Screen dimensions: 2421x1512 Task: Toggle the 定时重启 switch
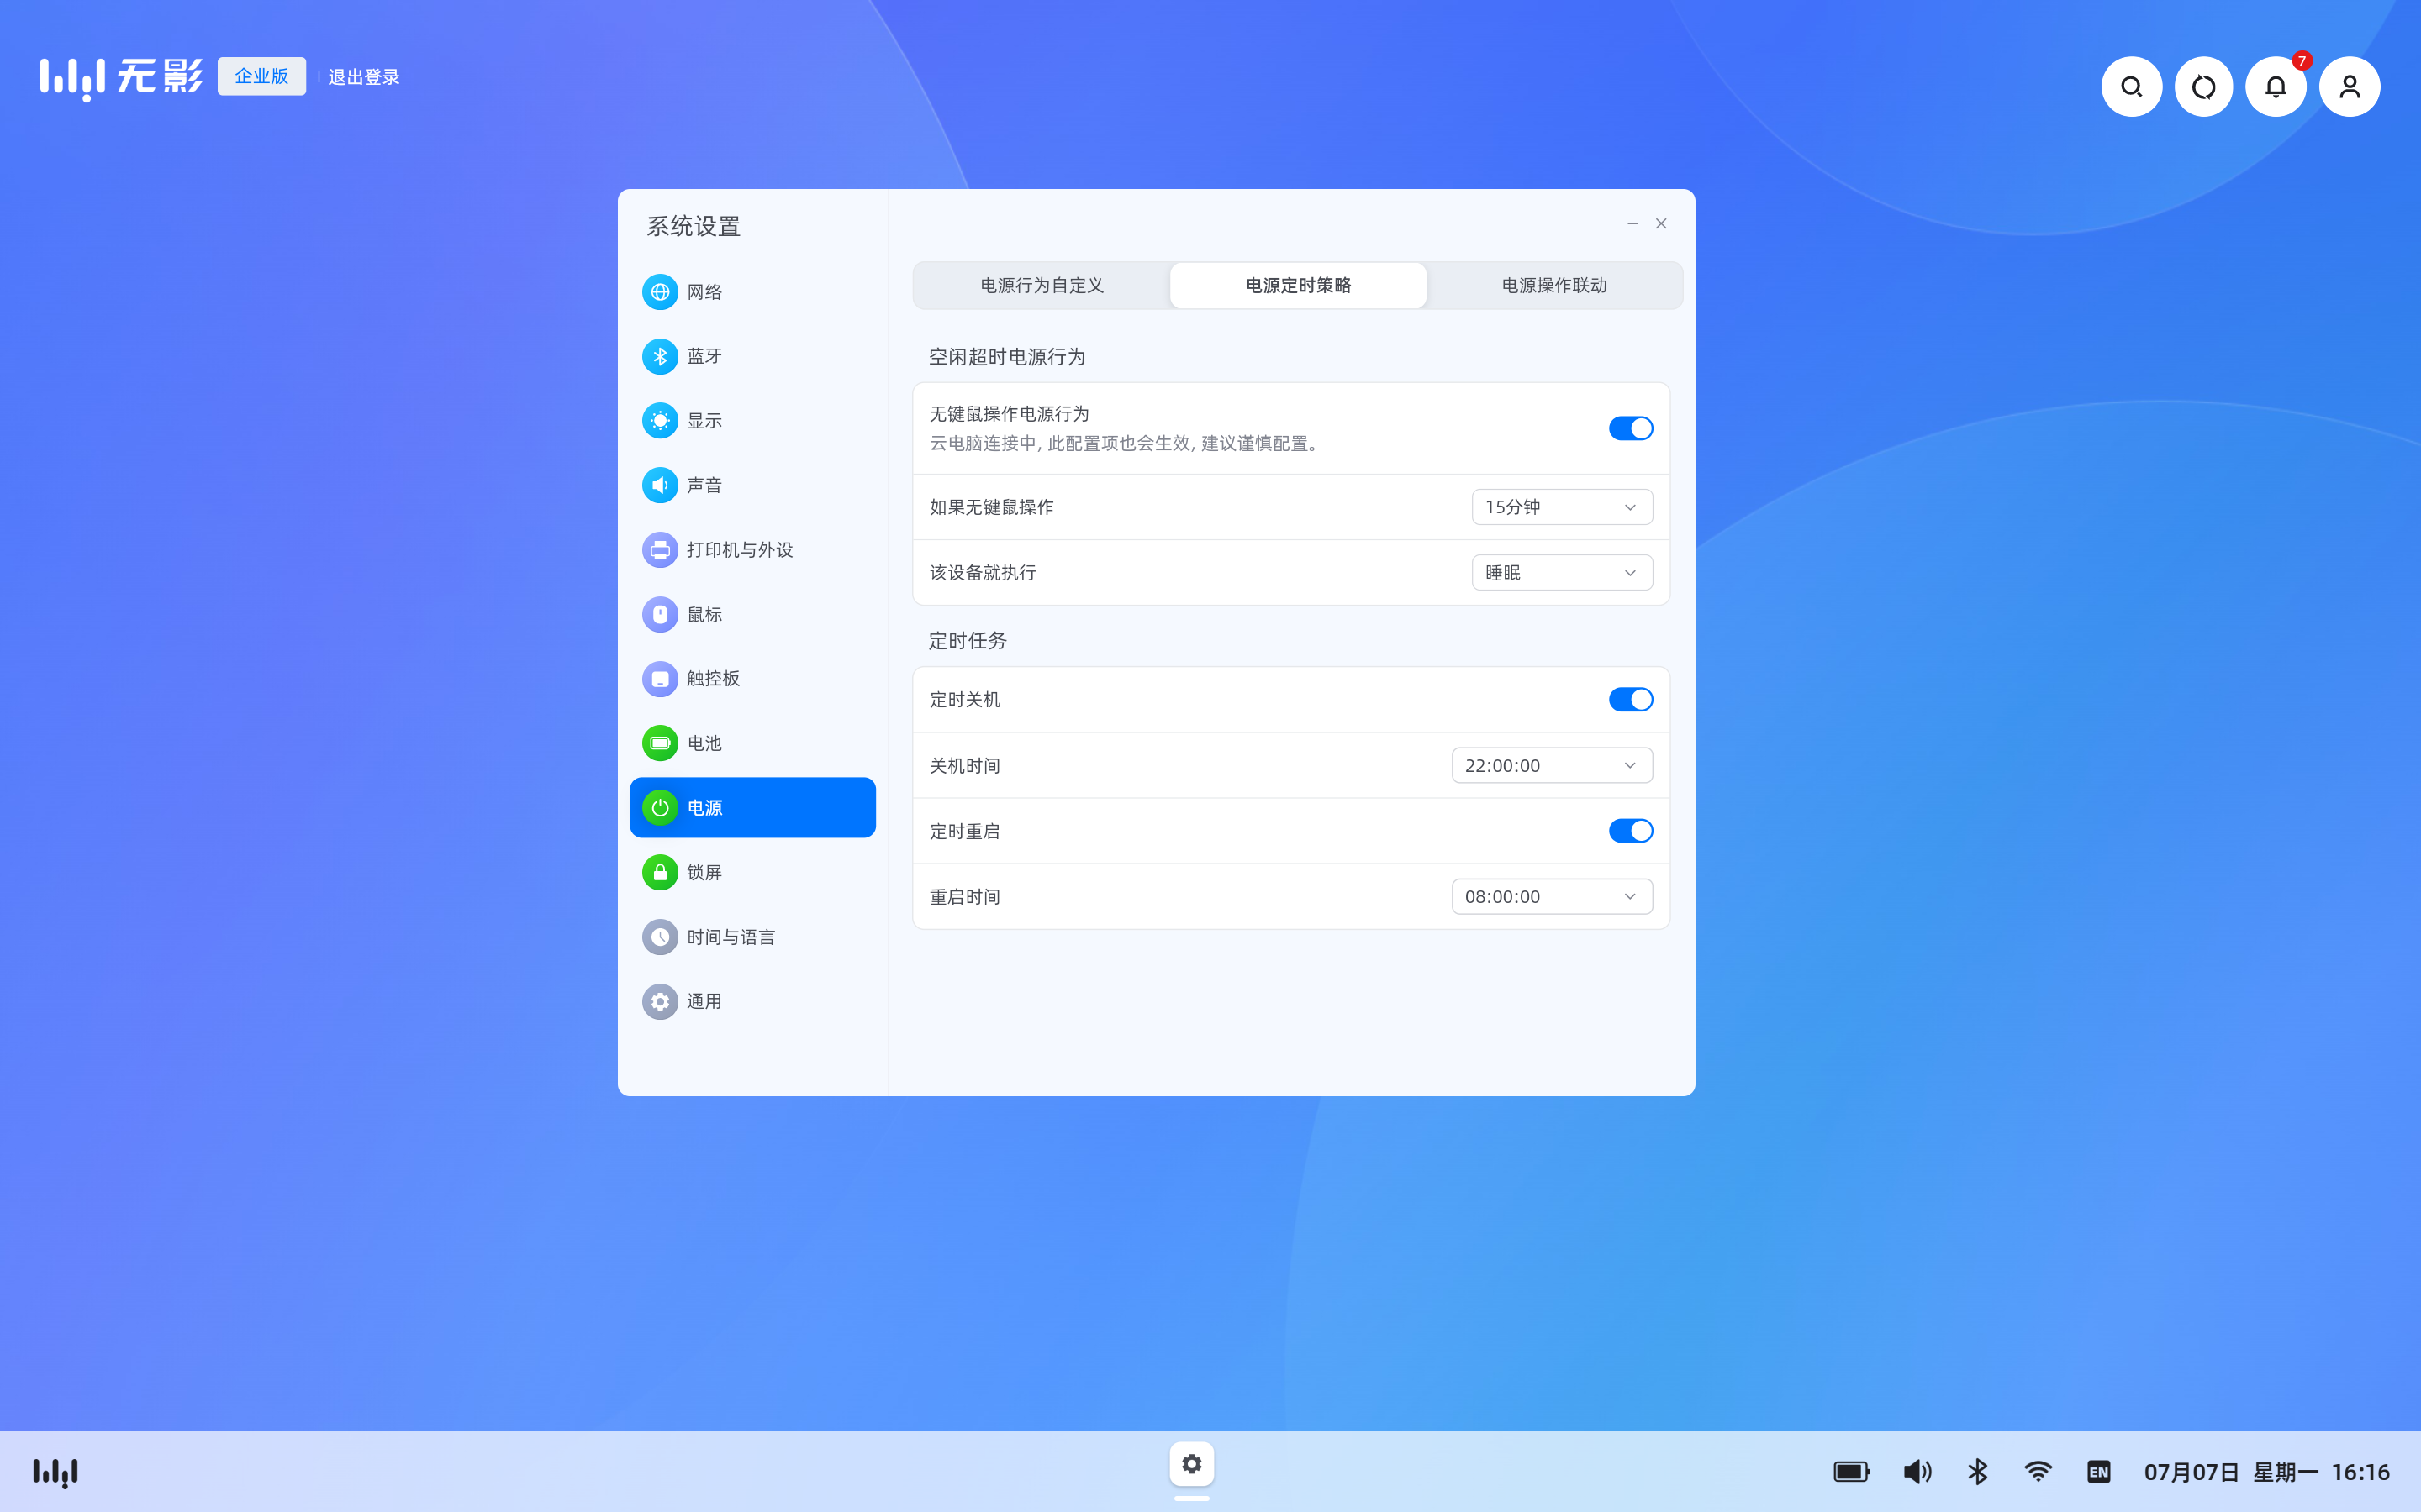pos(1630,831)
